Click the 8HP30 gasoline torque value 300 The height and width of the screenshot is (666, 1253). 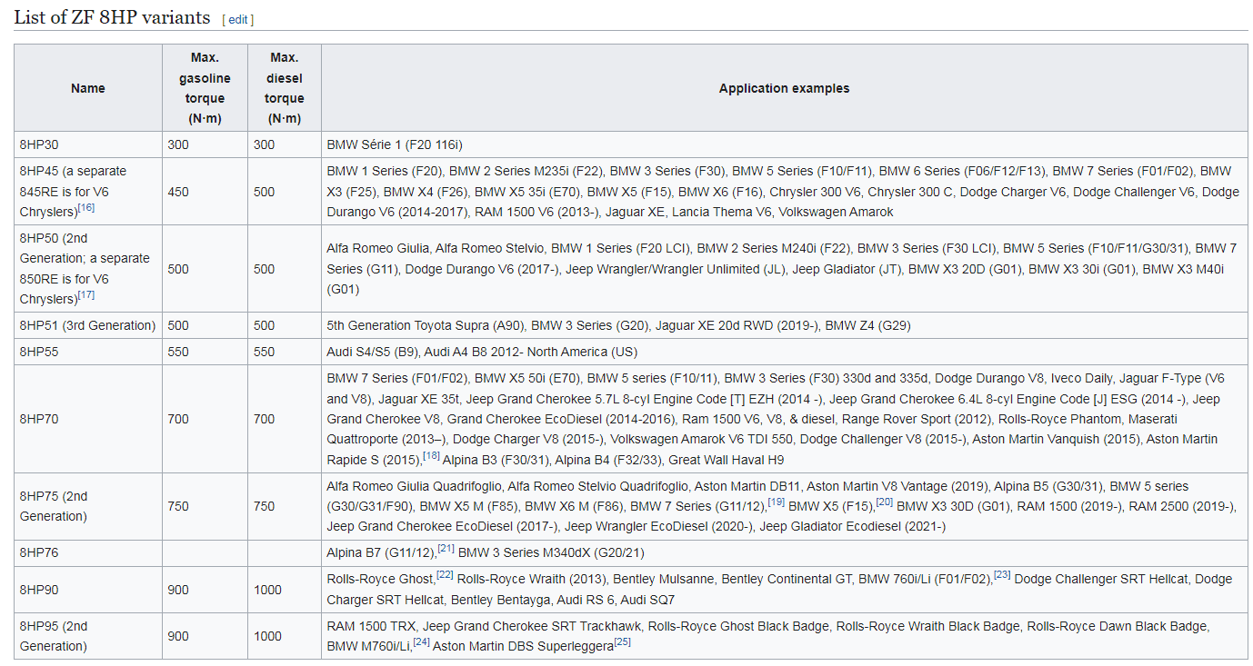(x=178, y=144)
